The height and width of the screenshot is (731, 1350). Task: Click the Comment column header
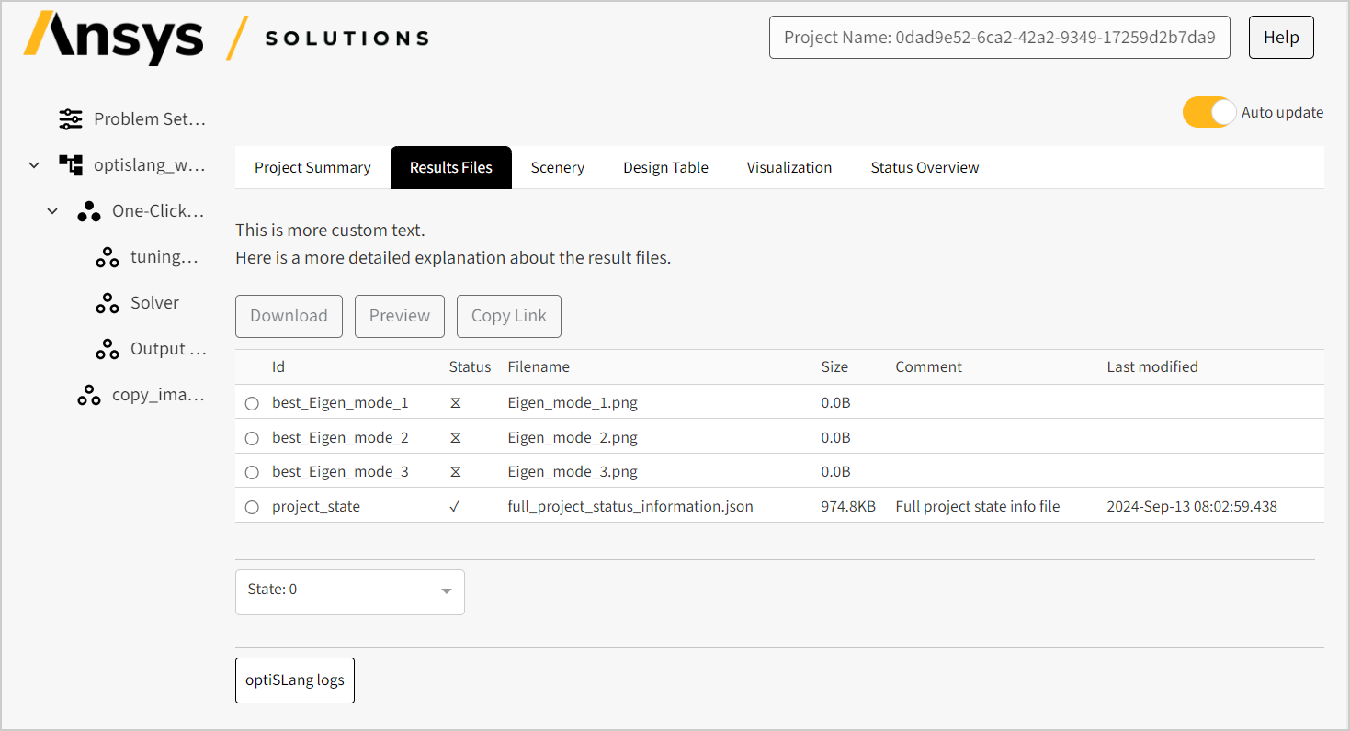pyautogui.click(x=928, y=366)
